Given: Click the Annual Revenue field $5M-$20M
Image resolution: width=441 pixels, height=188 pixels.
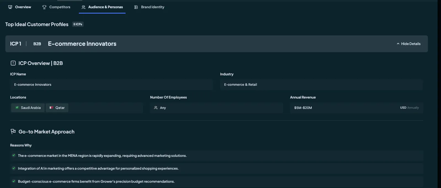Looking at the screenshot, I should click(357, 108).
